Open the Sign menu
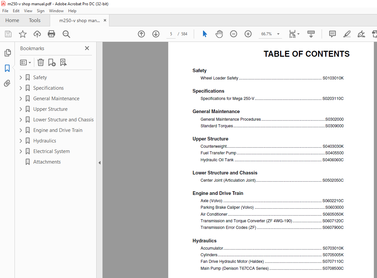Image resolution: width=377 pixels, height=278 pixels. pyautogui.click(x=41, y=11)
